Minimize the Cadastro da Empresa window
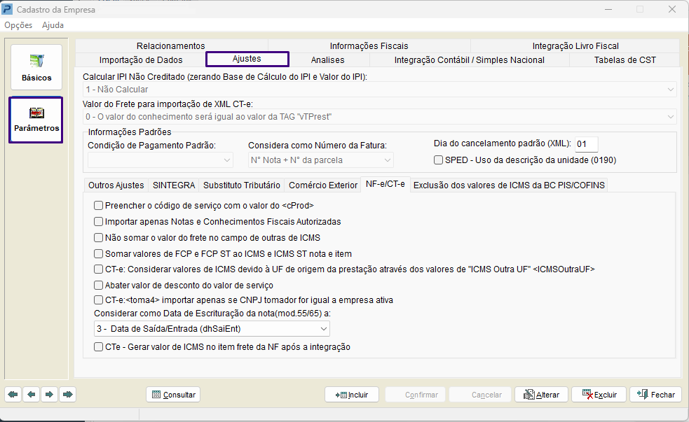Screen dimensions: 689x422 (x=608, y=9)
